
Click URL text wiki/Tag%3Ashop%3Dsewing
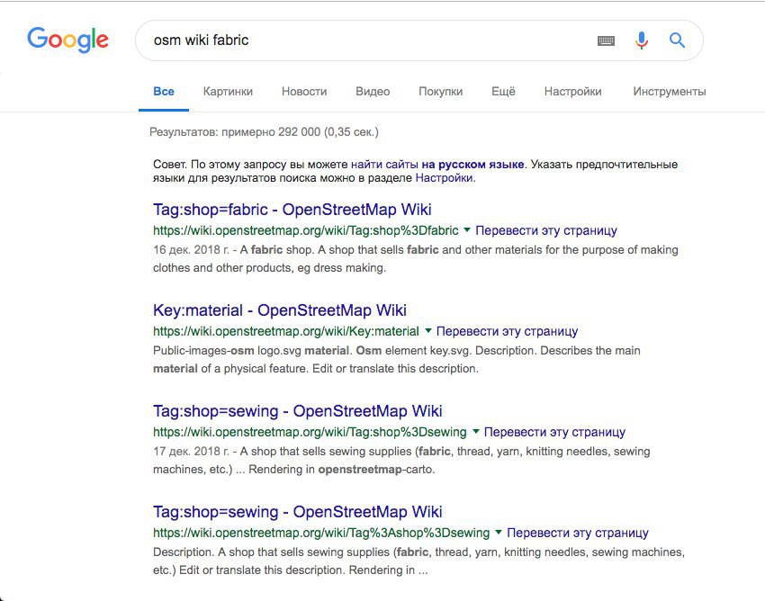[321, 534]
